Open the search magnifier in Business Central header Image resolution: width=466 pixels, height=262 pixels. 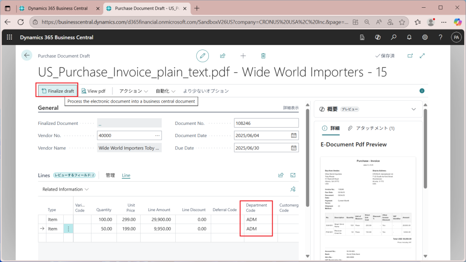[x=394, y=37]
